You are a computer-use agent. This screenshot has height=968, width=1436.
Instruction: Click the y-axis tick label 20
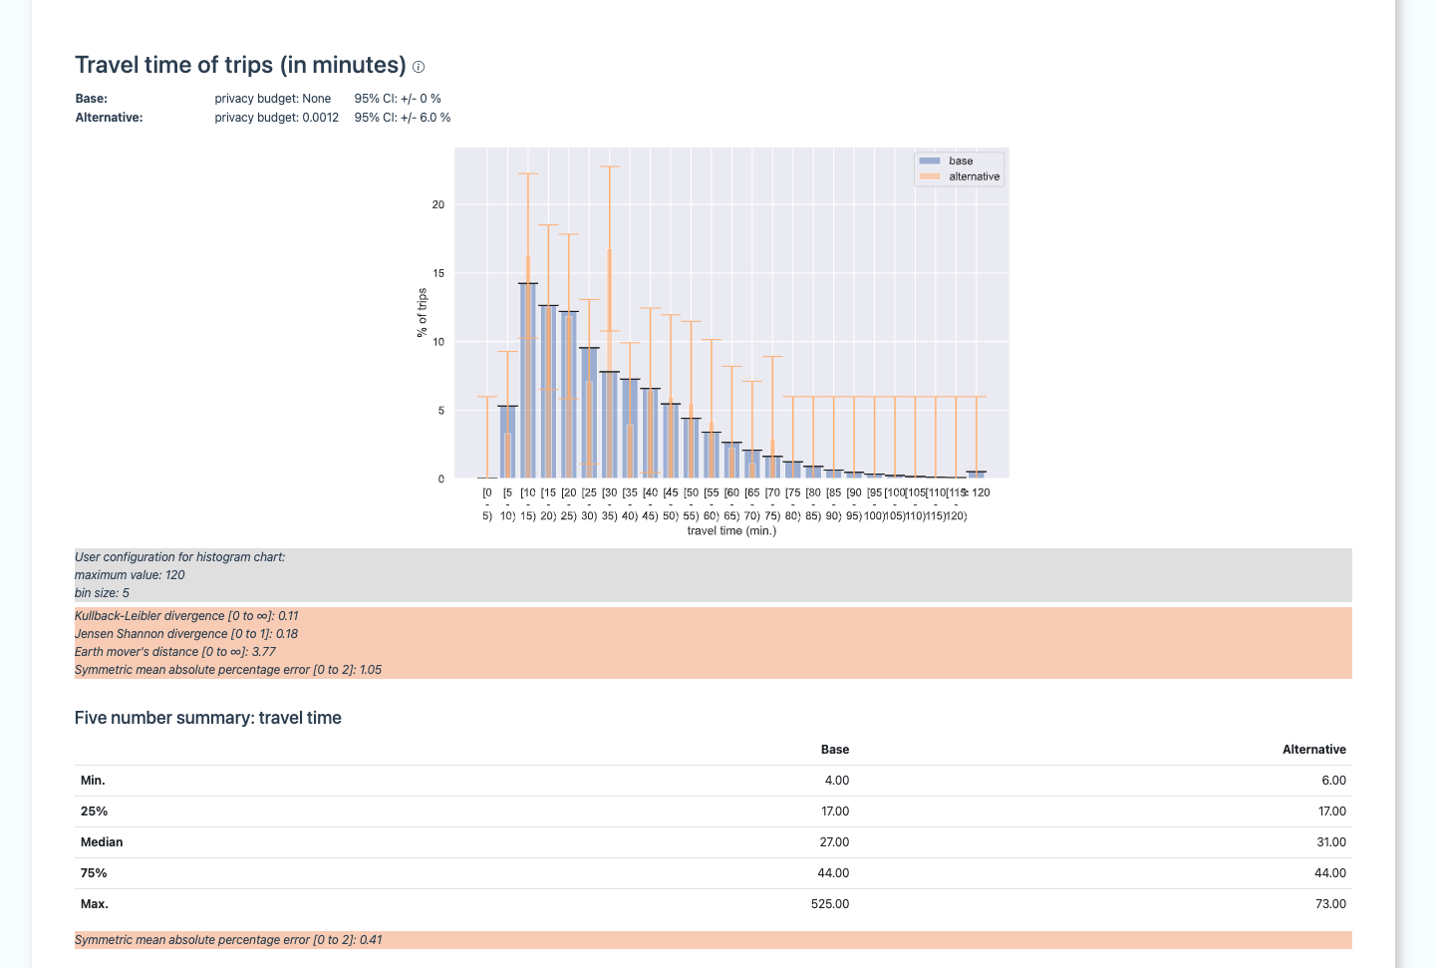coord(438,204)
